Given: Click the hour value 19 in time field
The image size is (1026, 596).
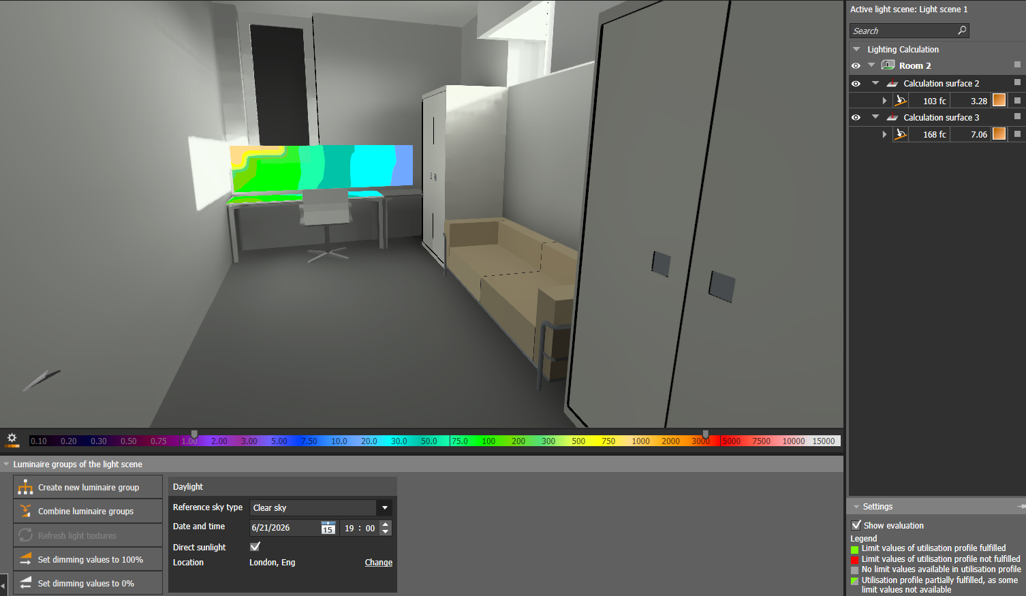Looking at the screenshot, I should (349, 528).
